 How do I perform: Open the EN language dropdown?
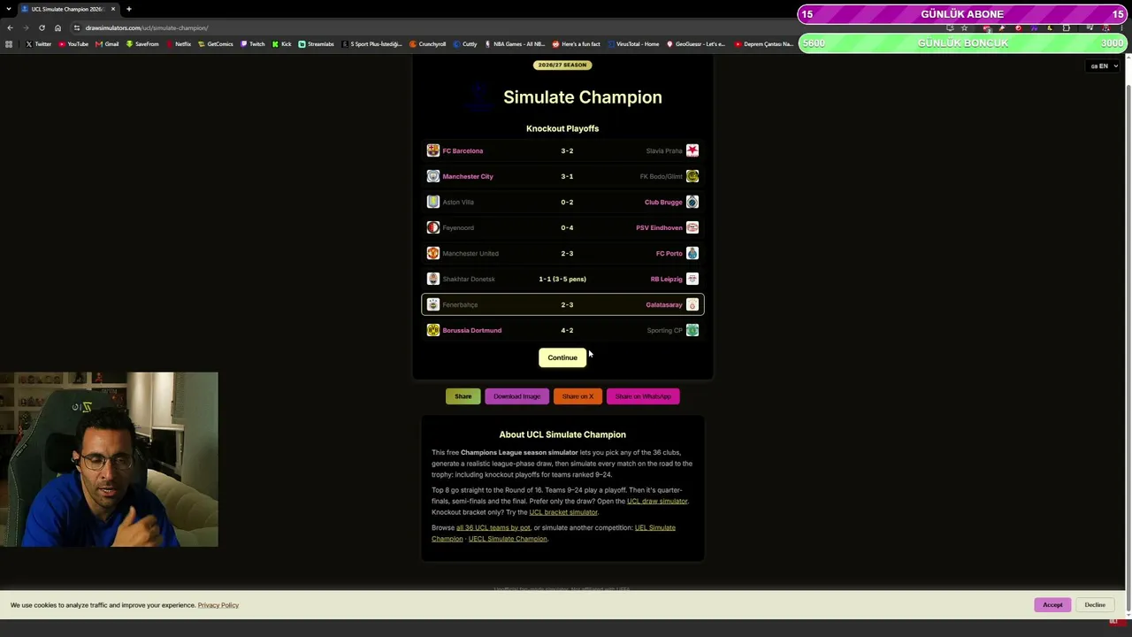pos(1104,66)
